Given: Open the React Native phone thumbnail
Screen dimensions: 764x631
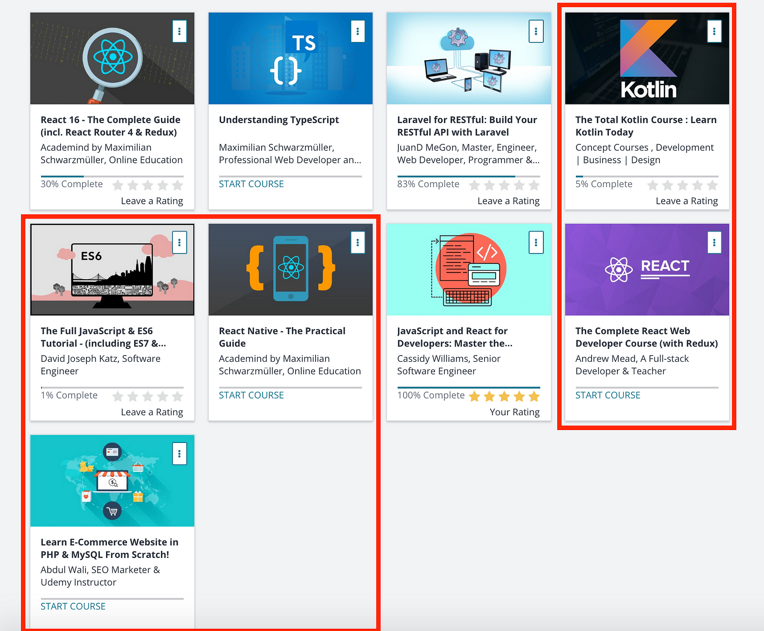Looking at the screenshot, I should click(x=290, y=270).
